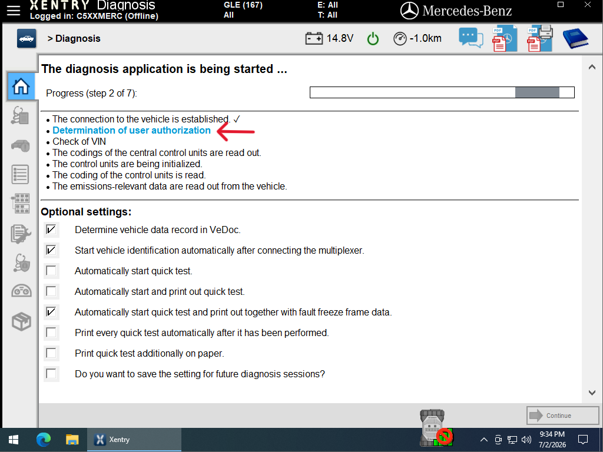This screenshot has width=603, height=452.
Task: Uncheck Determine vehicle data record in VeDoc
Action: 51,230
